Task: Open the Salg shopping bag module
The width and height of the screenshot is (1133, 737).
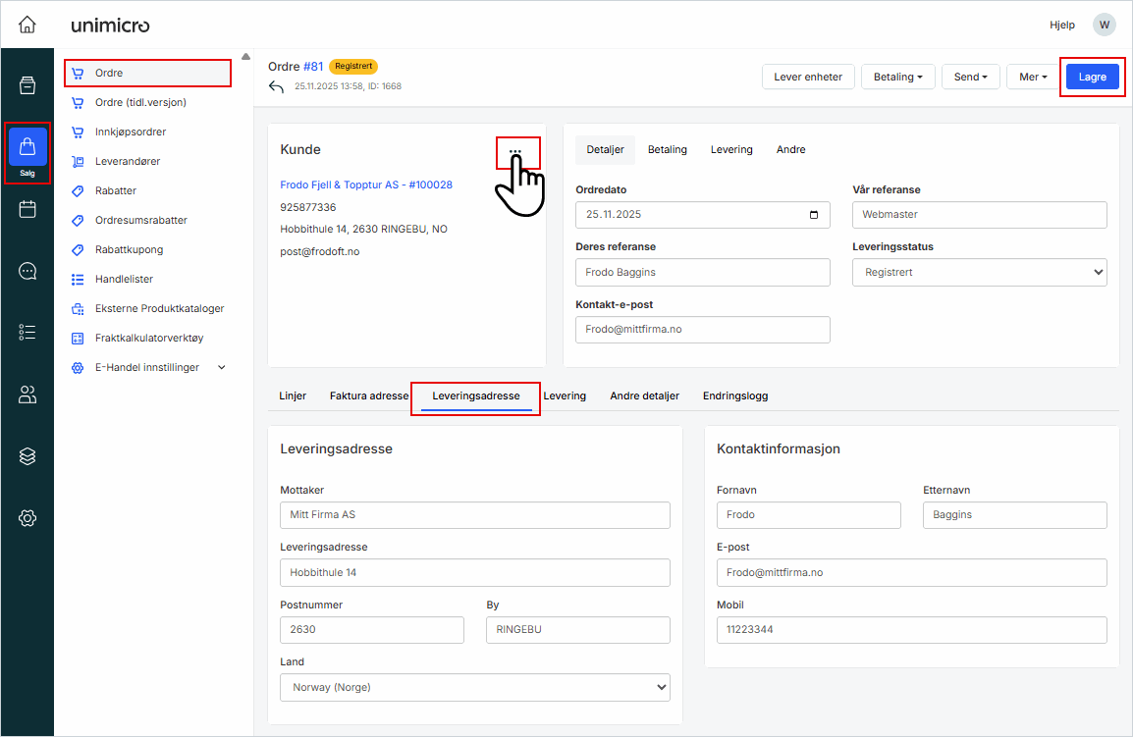Action: [27, 151]
